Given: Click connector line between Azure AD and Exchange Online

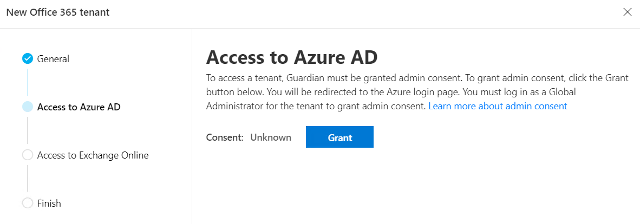Looking at the screenshot, I should click(x=28, y=130).
